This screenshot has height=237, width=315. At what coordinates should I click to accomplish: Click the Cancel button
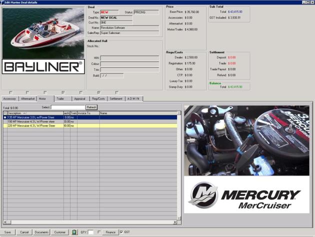(x=24, y=232)
